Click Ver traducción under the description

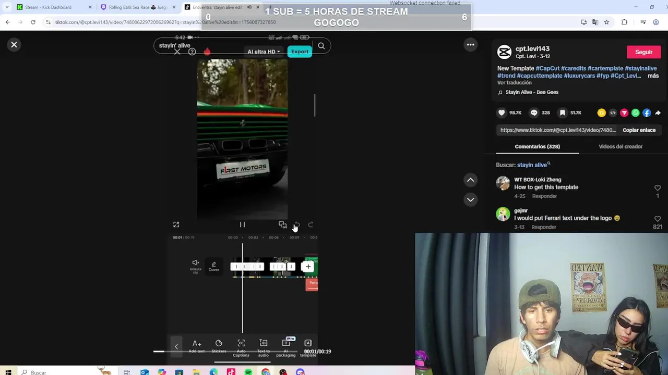click(x=514, y=83)
